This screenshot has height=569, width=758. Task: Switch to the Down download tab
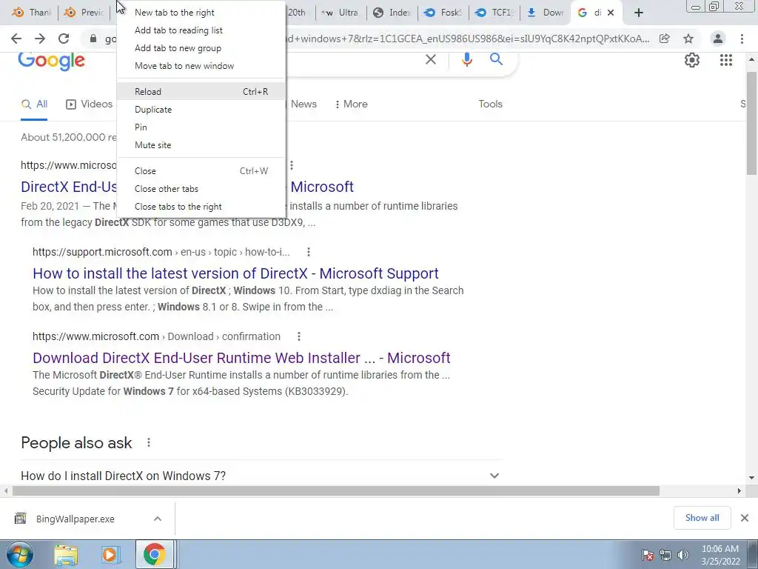pyautogui.click(x=546, y=13)
